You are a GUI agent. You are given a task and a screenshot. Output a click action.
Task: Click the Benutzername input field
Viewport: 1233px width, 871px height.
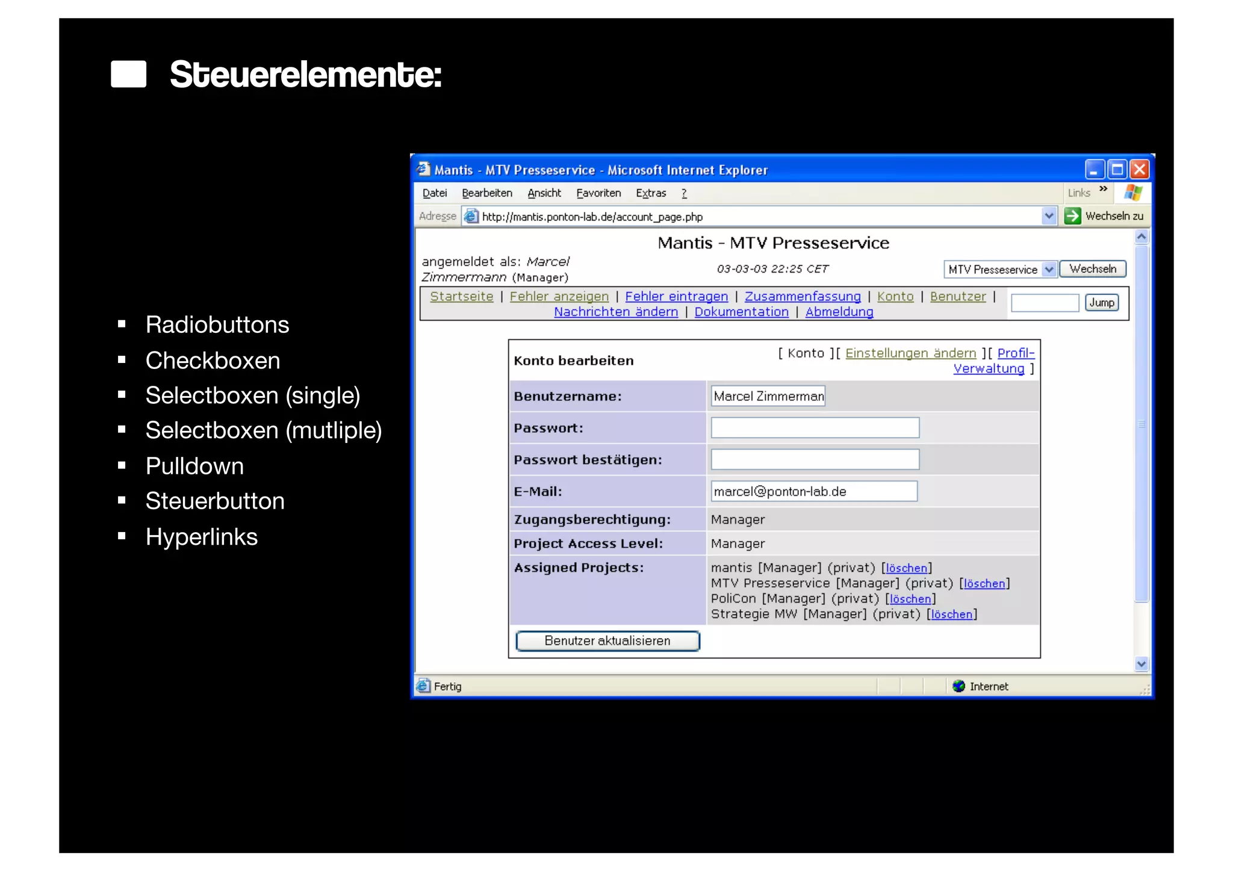pos(768,396)
